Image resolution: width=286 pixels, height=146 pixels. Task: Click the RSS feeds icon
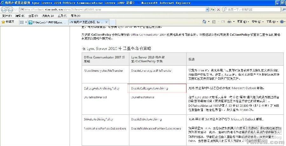coord(214,22)
